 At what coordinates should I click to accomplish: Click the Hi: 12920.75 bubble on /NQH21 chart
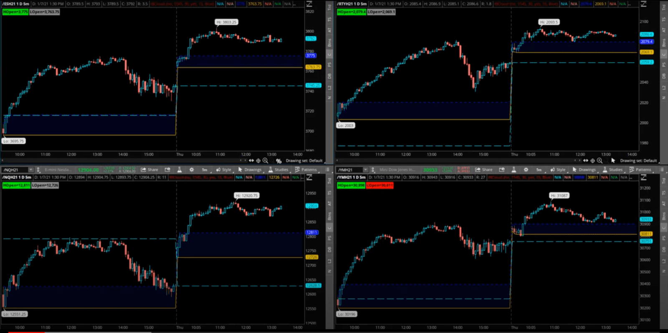click(247, 195)
